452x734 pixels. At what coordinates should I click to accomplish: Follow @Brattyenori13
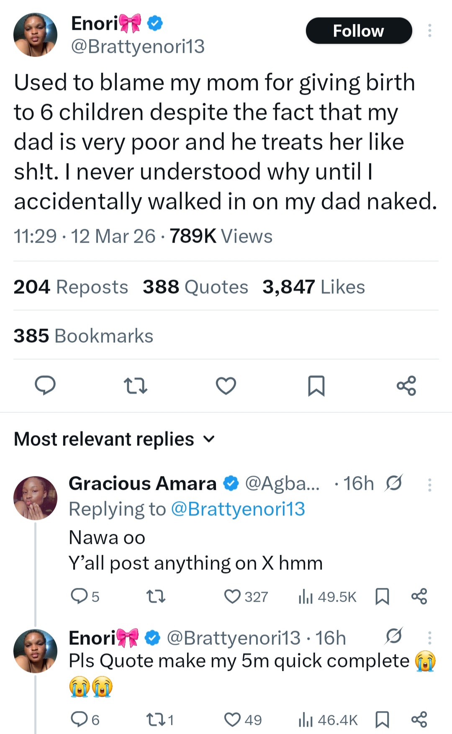click(359, 31)
